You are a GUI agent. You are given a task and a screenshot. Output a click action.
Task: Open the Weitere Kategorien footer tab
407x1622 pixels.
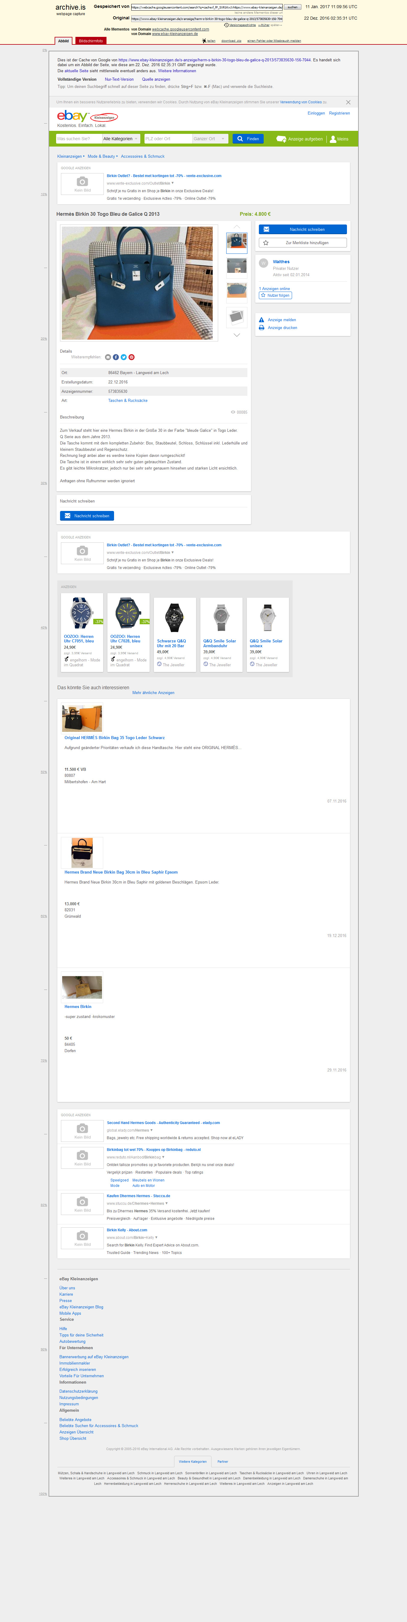pyautogui.click(x=192, y=1461)
